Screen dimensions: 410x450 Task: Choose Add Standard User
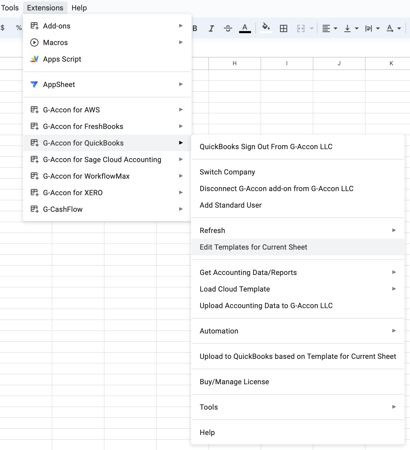[298, 205]
